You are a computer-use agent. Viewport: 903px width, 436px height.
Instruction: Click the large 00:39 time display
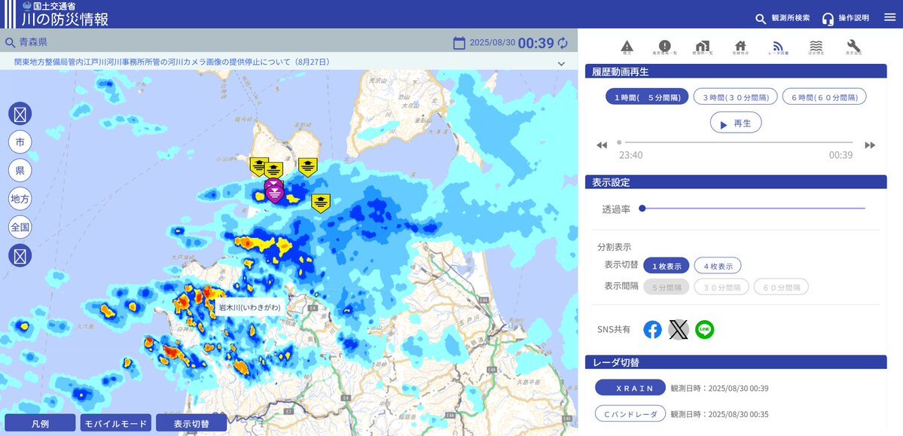(x=535, y=43)
